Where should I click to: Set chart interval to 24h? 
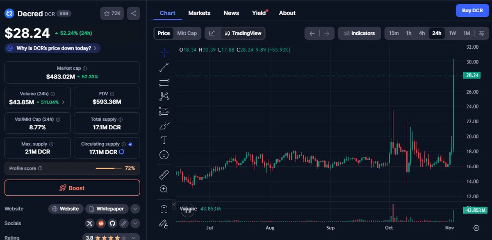tap(437, 33)
